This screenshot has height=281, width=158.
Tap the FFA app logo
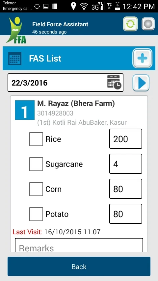(16, 30)
